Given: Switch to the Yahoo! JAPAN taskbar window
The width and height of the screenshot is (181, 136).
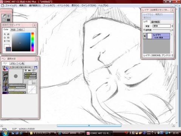Looking at the screenshot, I should (71, 133).
